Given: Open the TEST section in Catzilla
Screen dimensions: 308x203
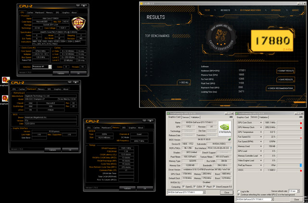Looking at the screenshot, I should pyautogui.click(x=207, y=10).
